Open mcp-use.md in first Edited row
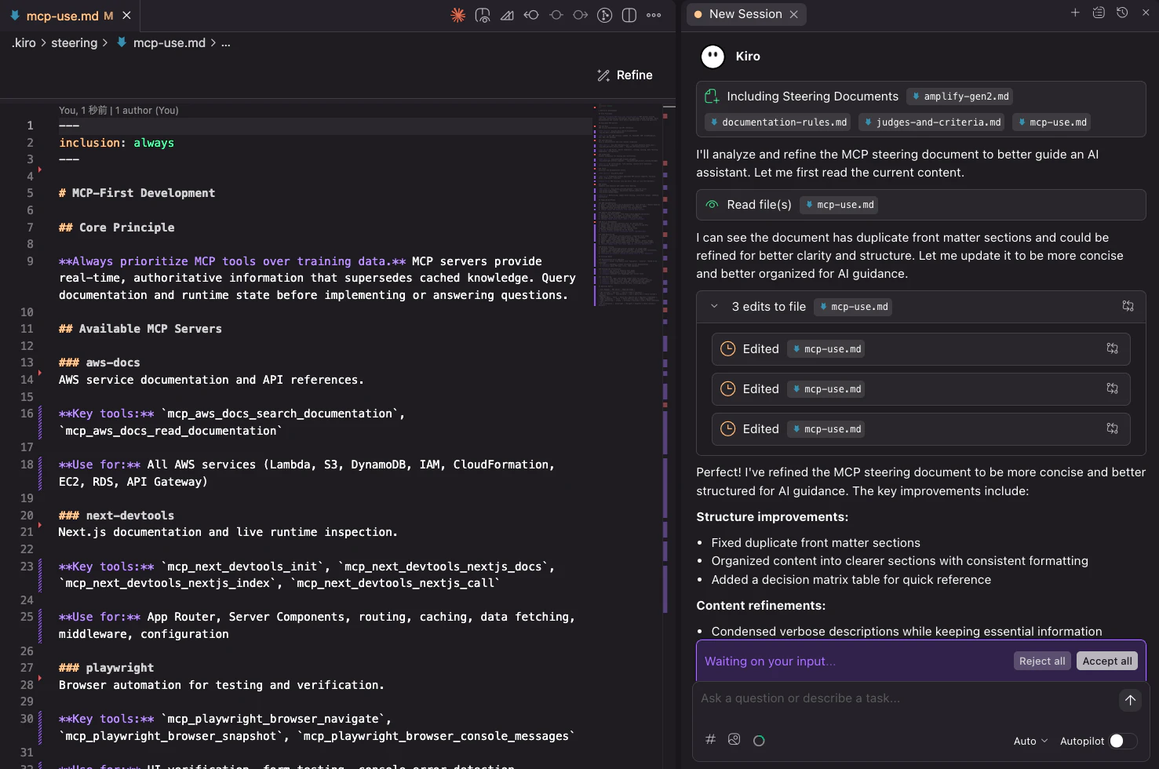The image size is (1159, 769). coord(826,349)
